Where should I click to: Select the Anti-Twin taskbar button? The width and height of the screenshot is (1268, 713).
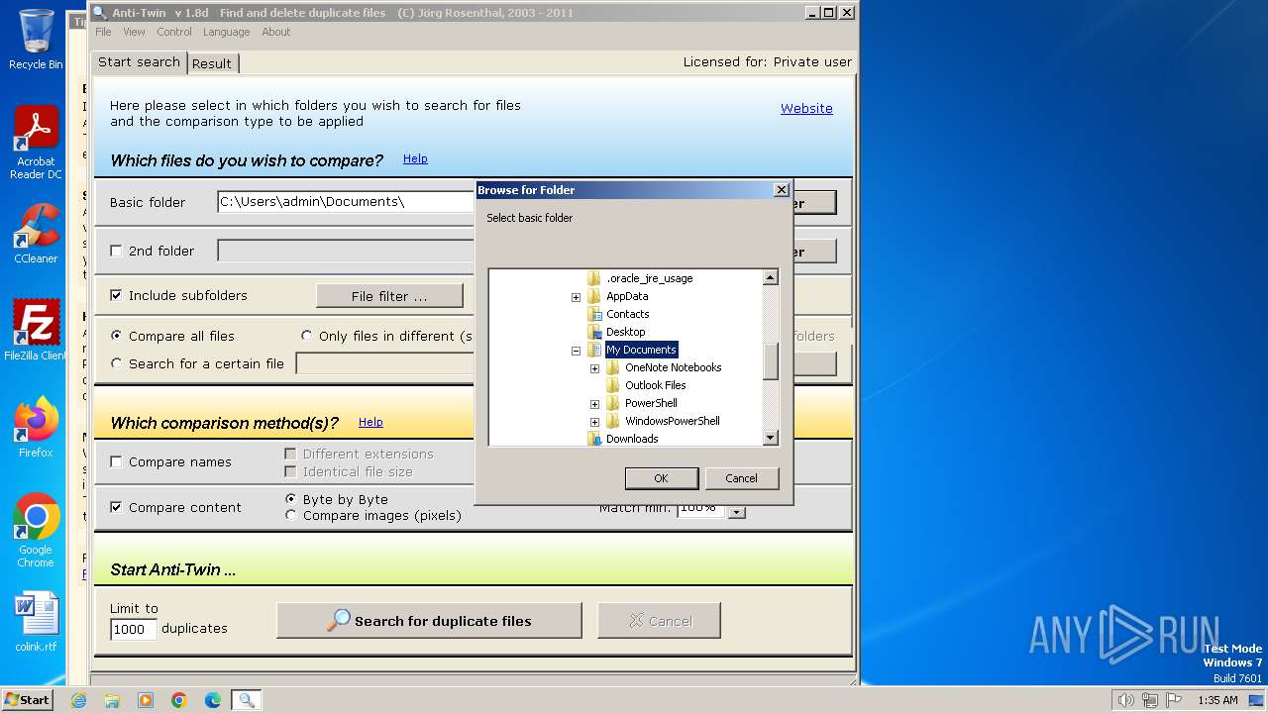[x=247, y=700]
